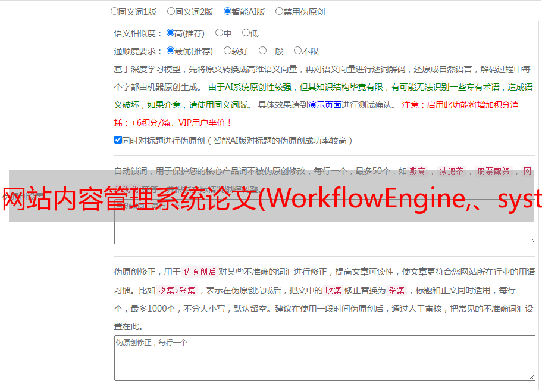
Task: Select 禁用伪原创 radio option
Action: point(279,11)
